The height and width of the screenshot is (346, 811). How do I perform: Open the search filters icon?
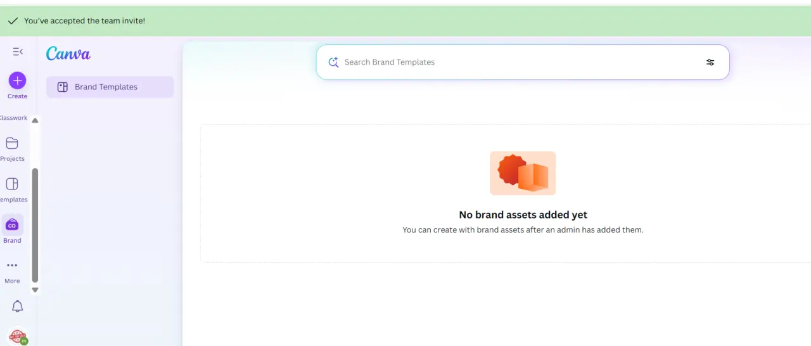click(710, 62)
